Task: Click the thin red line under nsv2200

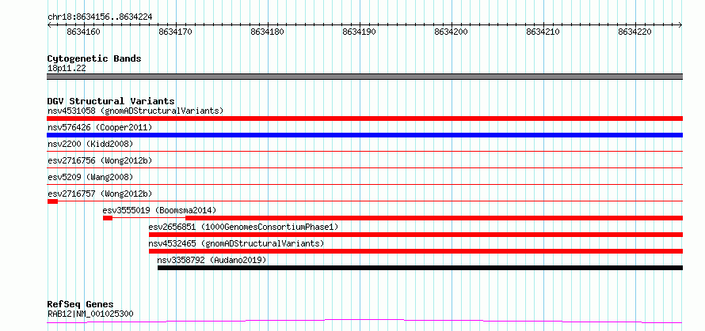Action: tap(364, 152)
